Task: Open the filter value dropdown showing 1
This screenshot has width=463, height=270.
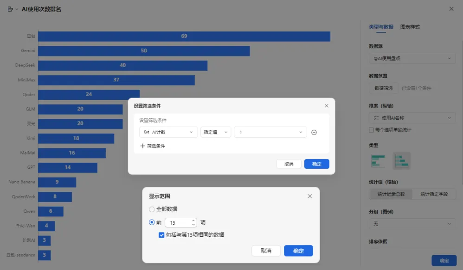Action: coord(270,132)
